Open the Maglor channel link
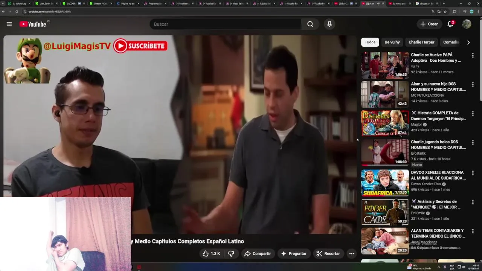 tap(416, 124)
